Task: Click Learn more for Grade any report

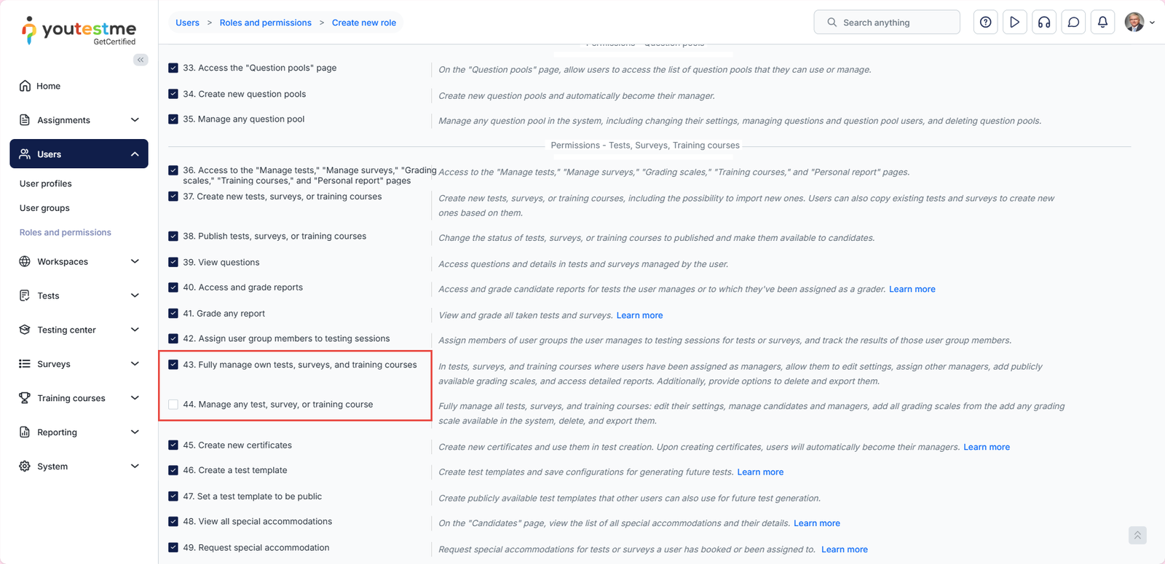Action: 639,315
